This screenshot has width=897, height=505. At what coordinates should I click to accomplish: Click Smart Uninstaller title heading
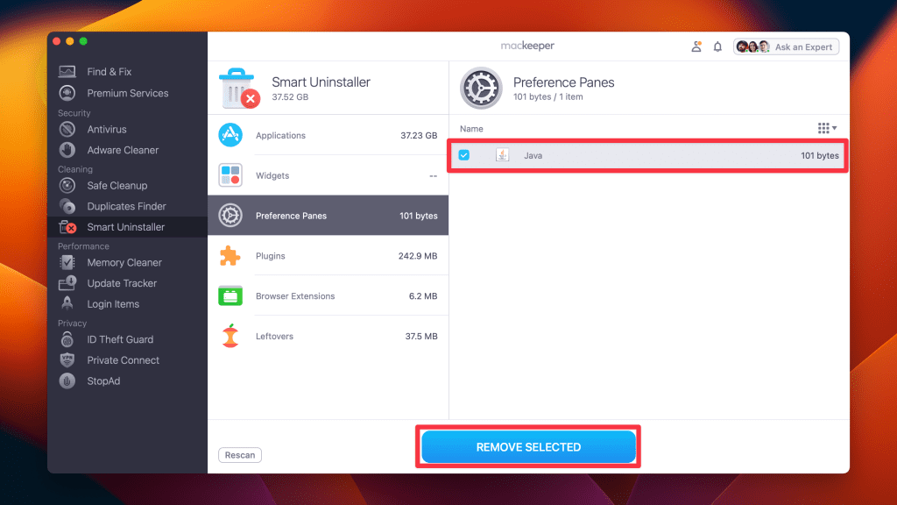(x=321, y=82)
